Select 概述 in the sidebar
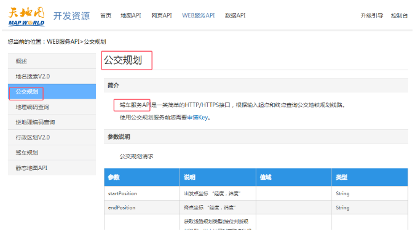The height and width of the screenshot is (234, 415). pos(52,61)
